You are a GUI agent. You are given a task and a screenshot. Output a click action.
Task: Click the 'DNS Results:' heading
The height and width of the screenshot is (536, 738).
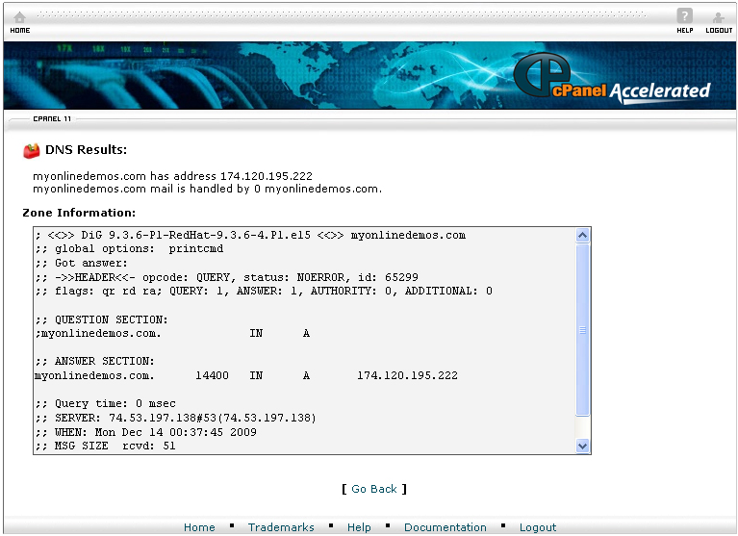pos(87,150)
